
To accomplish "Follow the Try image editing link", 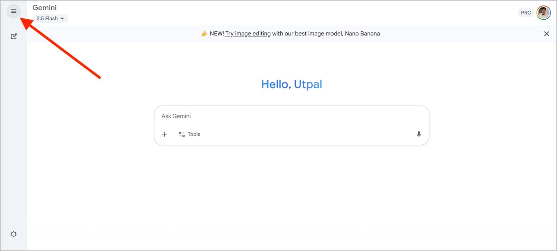I will [x=248, y=34].
